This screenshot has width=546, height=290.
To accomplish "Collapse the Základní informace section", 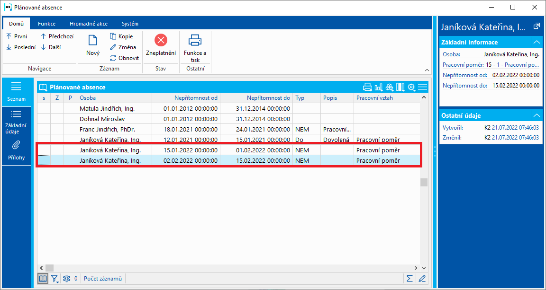I will 536,43.
